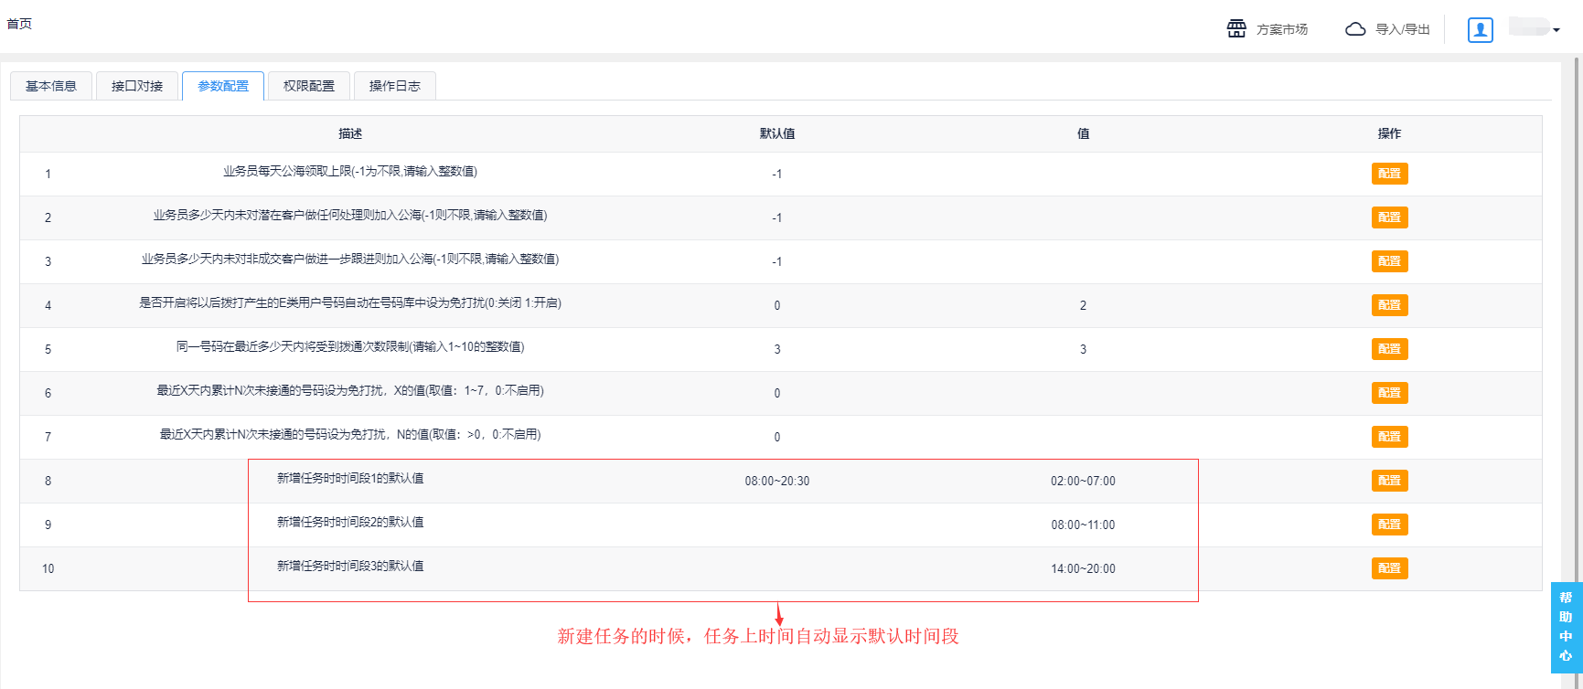Viewport: 1583px width, 689px height.
Task: Switch to the 基本信息 tab
Action: tap(51, 86)
